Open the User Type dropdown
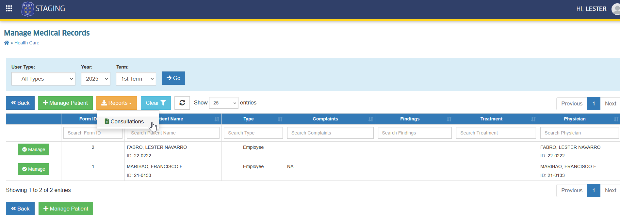620x219 pixels. (x=43, y=79)
